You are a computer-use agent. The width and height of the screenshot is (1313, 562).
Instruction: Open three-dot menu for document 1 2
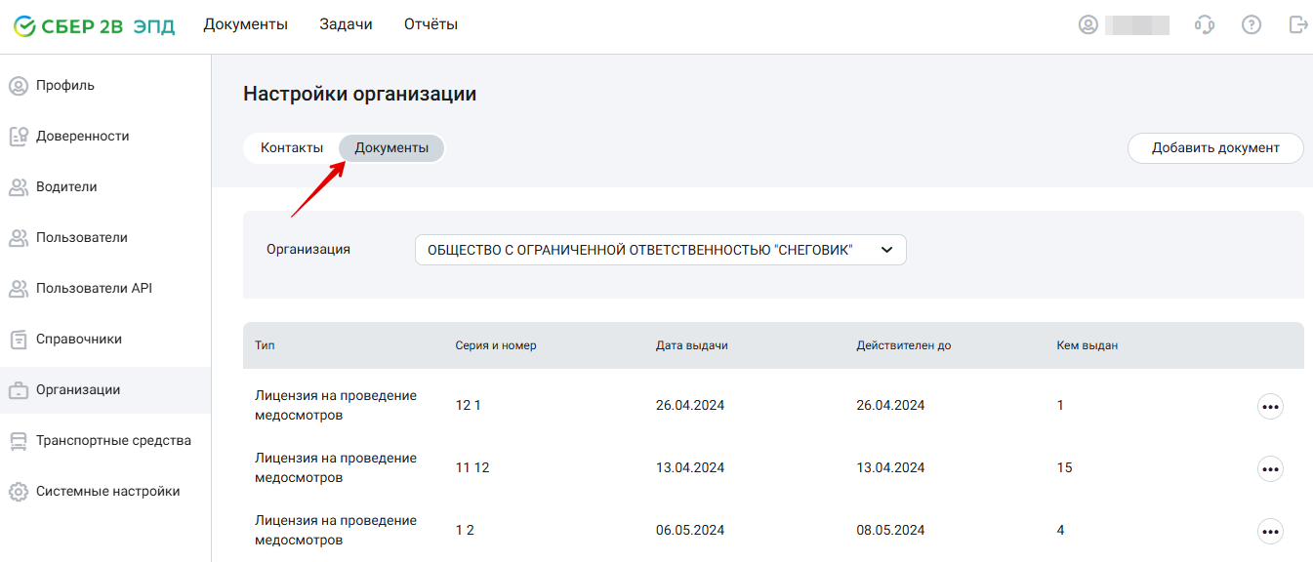pos(1270,531)
